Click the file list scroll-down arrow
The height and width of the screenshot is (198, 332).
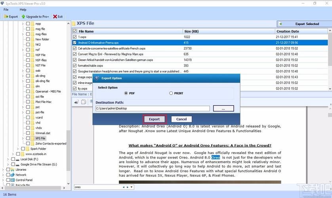(x=330, y=89)
